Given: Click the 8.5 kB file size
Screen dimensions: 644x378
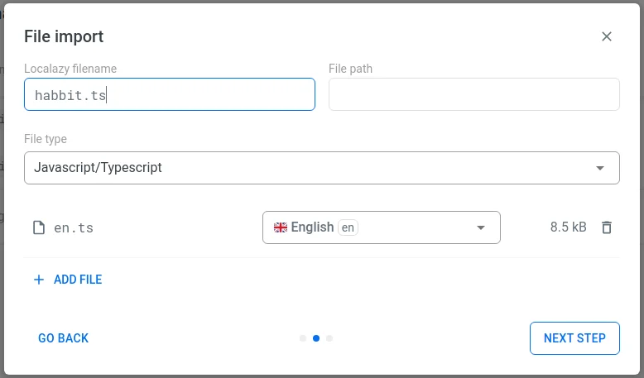Looking at the screenshot, I should point(568,227).
